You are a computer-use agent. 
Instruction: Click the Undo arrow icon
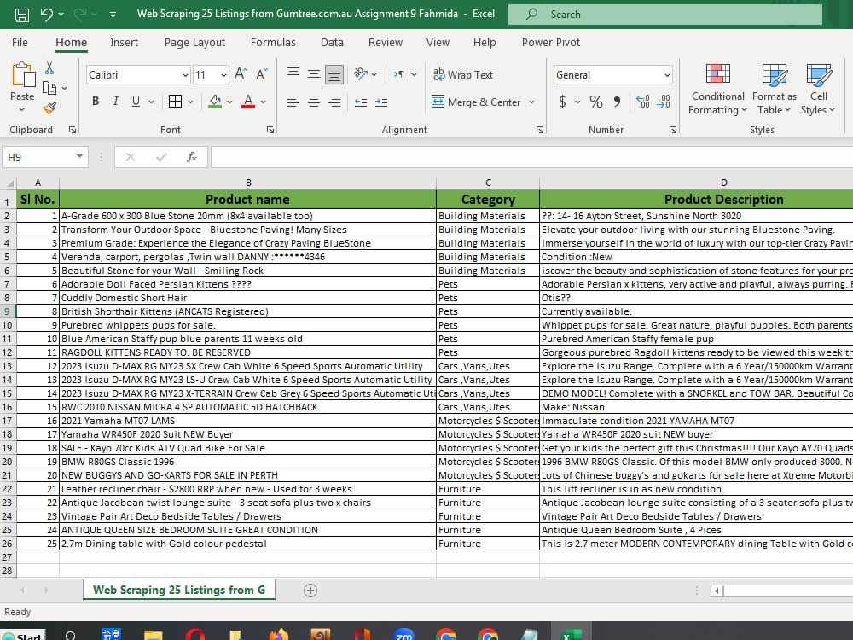47,15
